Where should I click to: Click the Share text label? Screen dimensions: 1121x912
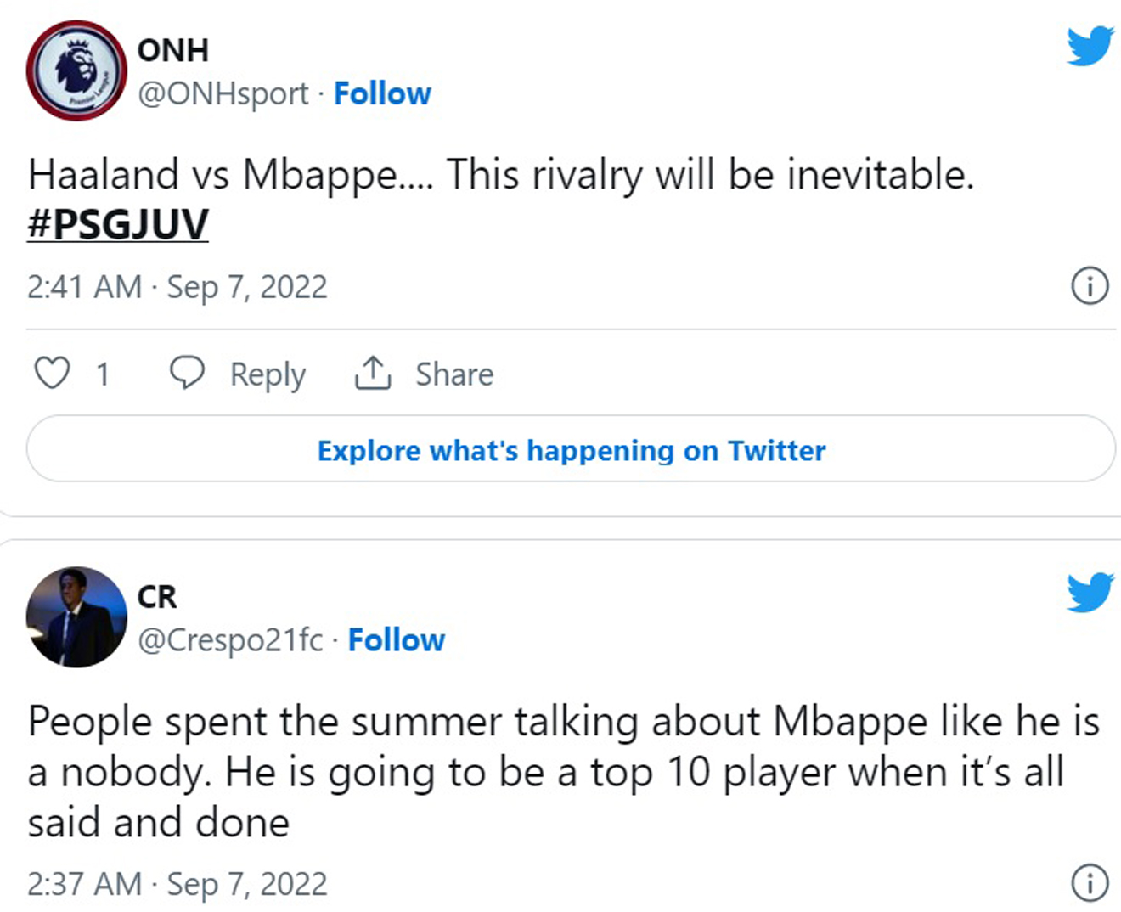(454, 374)
